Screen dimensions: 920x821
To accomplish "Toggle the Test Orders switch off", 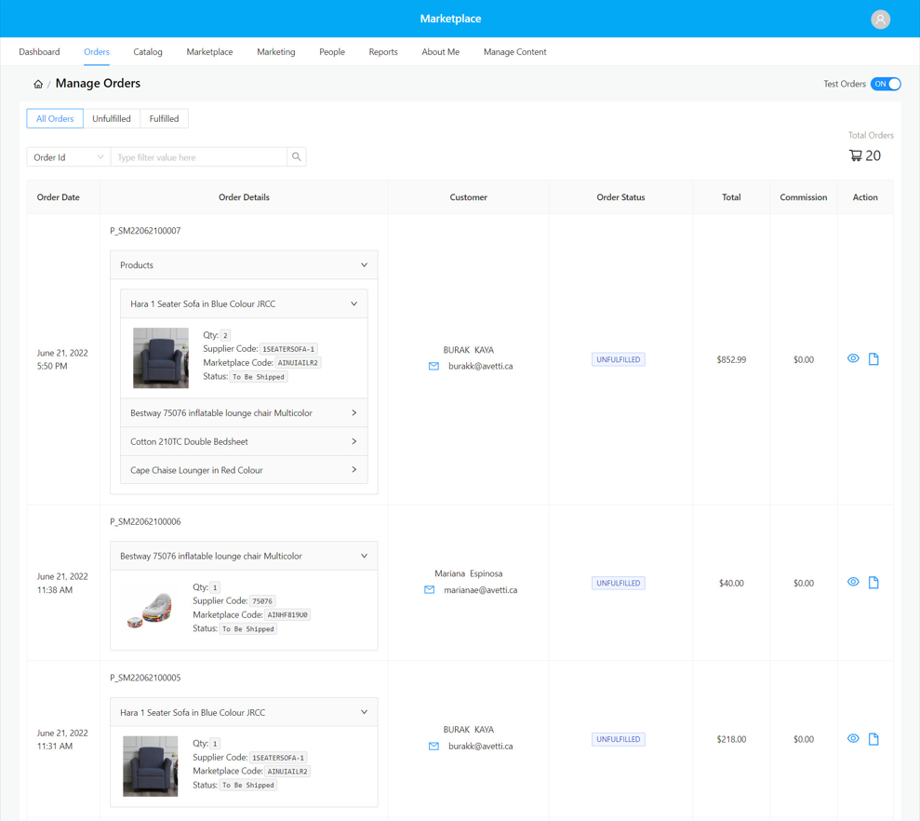I will 886,84.
